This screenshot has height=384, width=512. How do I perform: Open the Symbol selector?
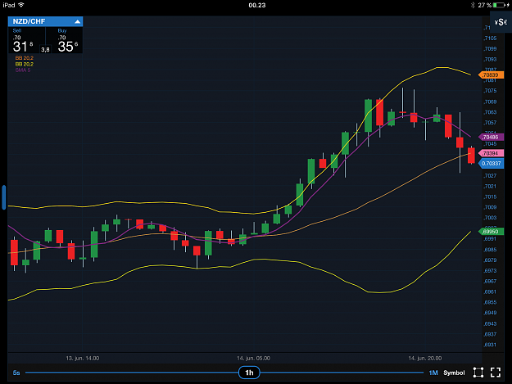[454, 373]
